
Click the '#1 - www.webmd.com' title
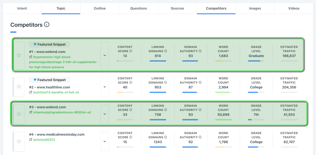47,52
